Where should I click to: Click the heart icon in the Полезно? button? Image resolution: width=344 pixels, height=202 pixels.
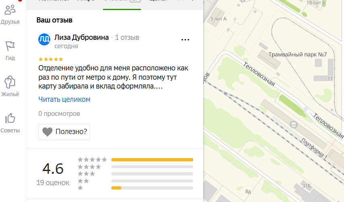coord(47,132)
